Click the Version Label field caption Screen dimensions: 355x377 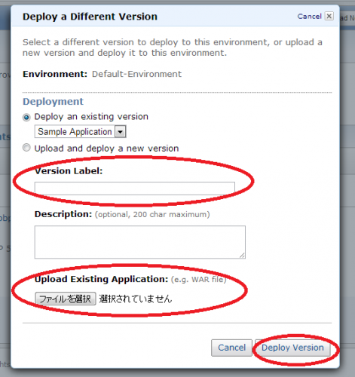click(x=69, y=171)
